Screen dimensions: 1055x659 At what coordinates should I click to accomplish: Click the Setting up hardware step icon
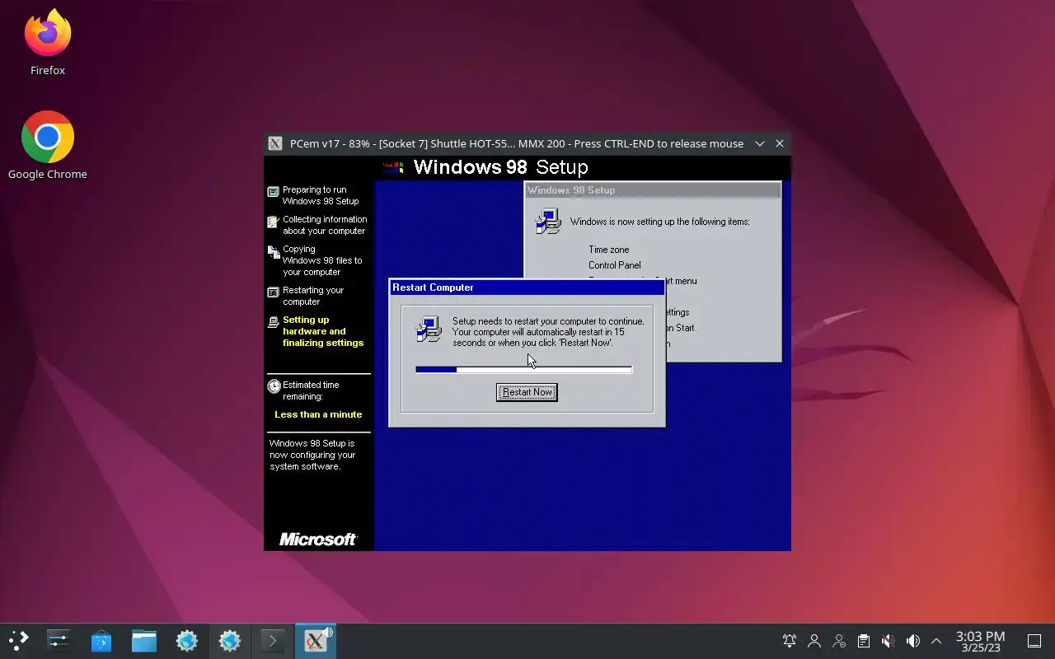point(274,322)
